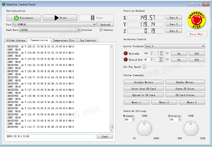Turn the Heated Bed Off
212x147 pixels.
pos(197,60)
